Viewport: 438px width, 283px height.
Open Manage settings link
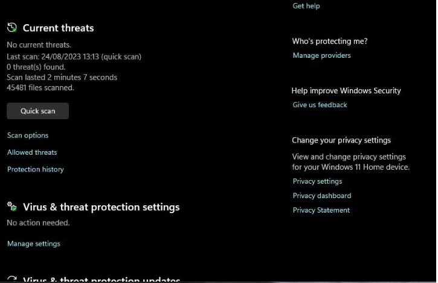point(34,244)
